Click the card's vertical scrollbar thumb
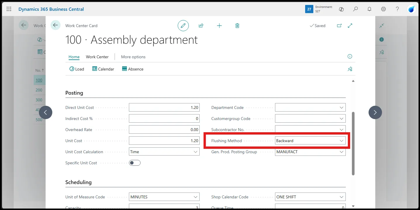Image resolution: width=420 pixels, height=210 pixels. coord(353,143)
